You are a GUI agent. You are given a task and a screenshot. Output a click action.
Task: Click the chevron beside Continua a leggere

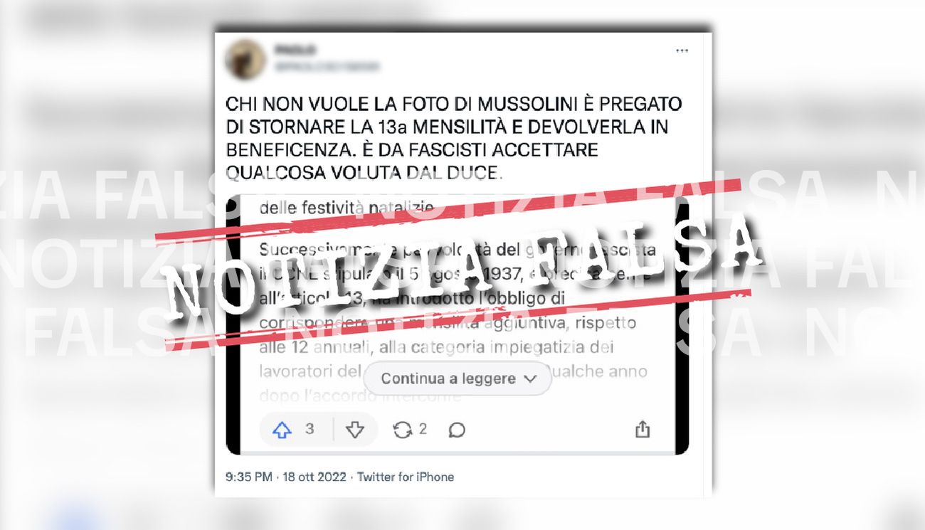(x=530, y=378)
